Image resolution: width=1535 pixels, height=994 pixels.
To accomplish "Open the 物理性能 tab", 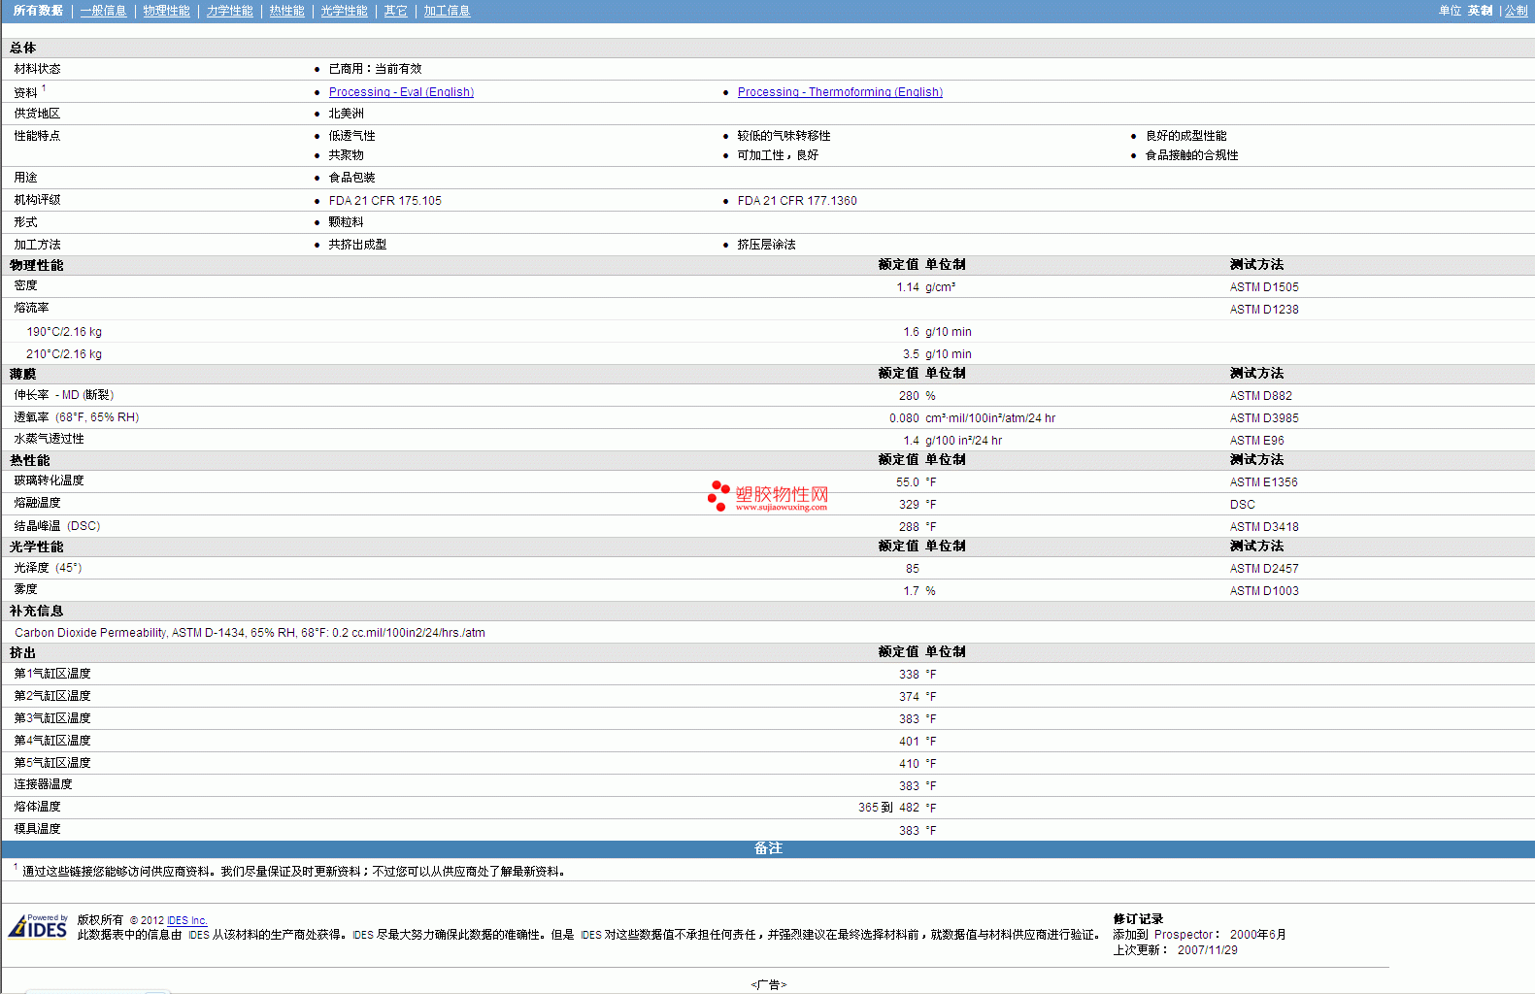I will coord(166,11).
